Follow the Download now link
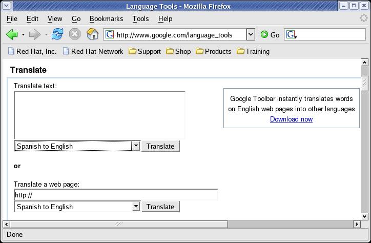371x243 pixels. click(291, 119)
